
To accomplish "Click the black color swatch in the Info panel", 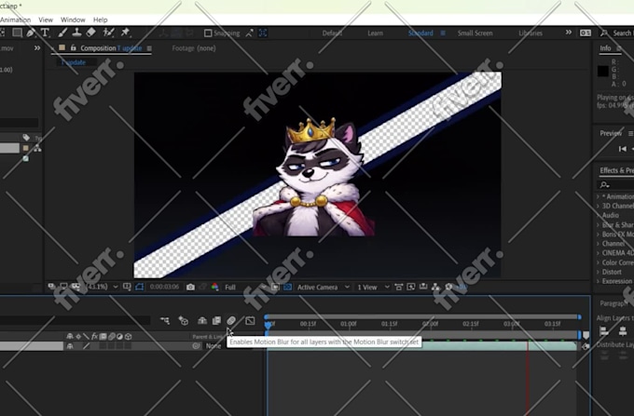I will tap(603, 72).
